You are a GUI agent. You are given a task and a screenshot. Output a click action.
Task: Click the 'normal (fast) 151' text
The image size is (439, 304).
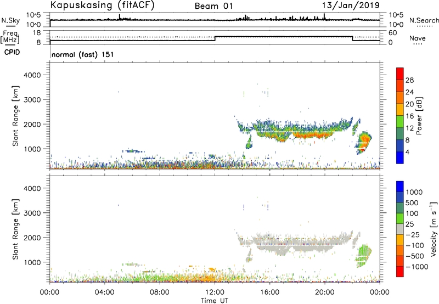point(83,54)
